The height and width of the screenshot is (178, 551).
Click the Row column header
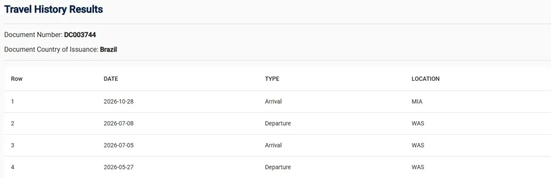17,79
